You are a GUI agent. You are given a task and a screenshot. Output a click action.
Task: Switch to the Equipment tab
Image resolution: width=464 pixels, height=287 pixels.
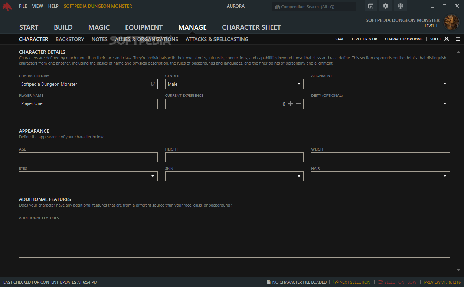coord(144,27)
